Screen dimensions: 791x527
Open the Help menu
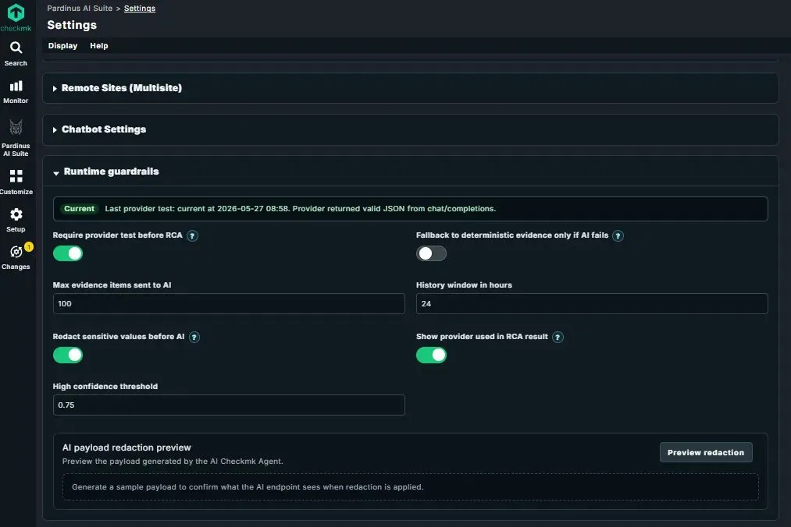99,46
